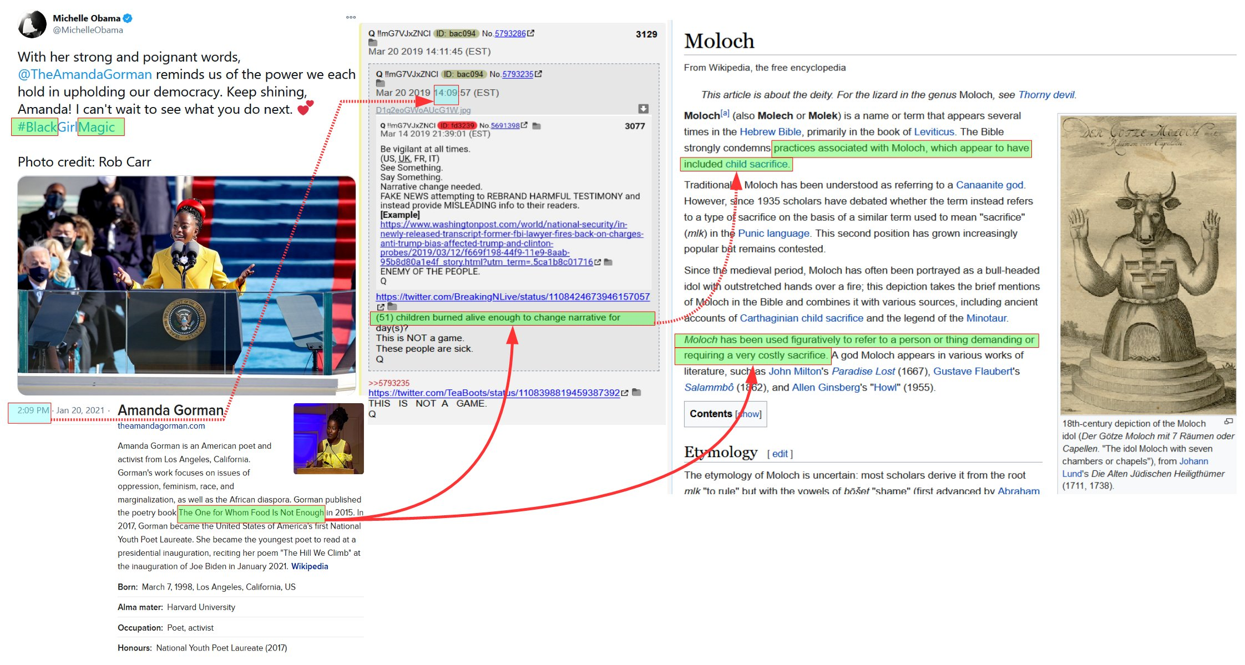This screenshot has width=1245, height=665.
Task: Click Michelle Obama's profile avatar
Action: click(32, 24)
